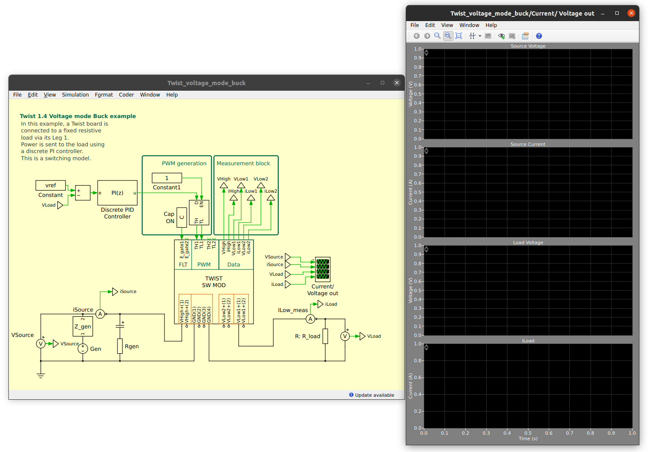Open scope parameters clipboard icon
655x452 pixels.
point(525,36)
